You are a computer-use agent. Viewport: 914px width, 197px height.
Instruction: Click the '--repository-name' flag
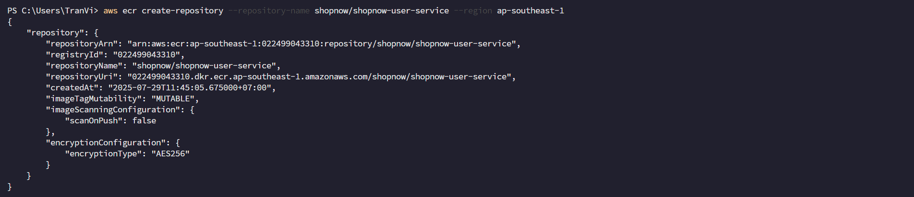[269, 11]
